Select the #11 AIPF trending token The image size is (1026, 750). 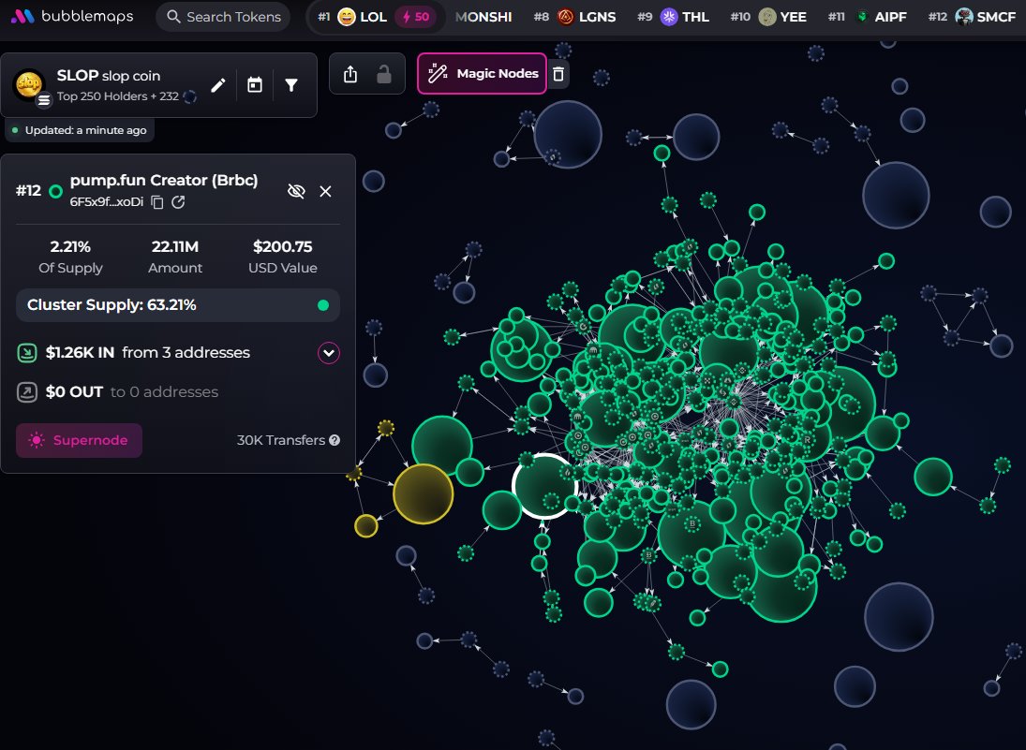coord(867,17)
